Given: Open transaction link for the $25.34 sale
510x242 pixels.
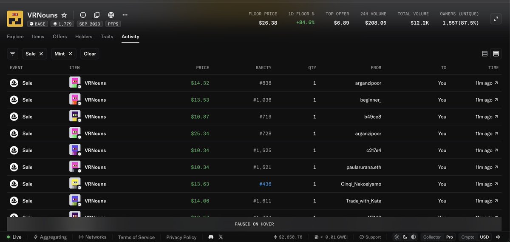Looking at the screenshot, I should pyautogui.click(x=496, y=134).
